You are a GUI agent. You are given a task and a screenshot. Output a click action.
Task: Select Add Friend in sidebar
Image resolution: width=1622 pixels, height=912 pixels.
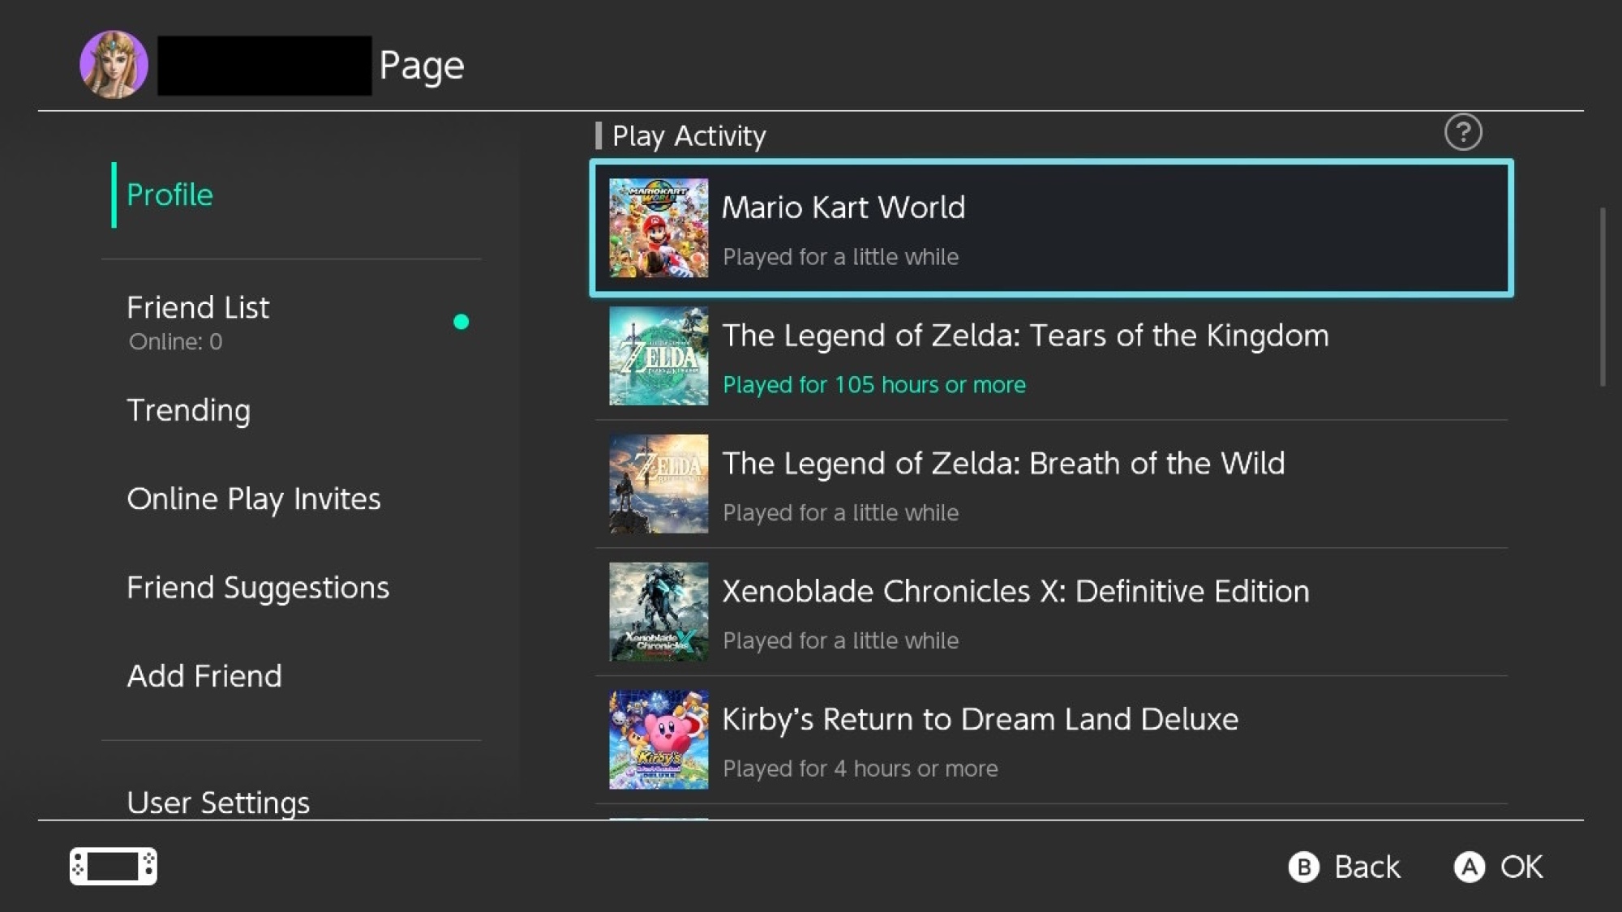tap(204, 675)
